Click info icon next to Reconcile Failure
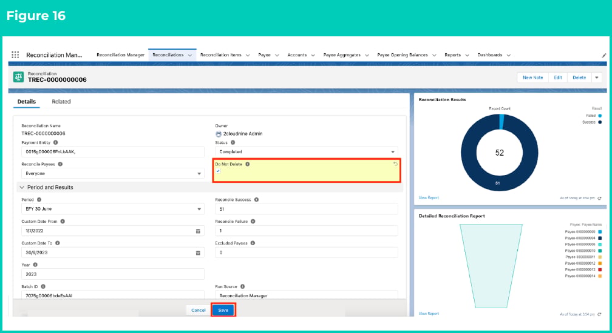 253,222
